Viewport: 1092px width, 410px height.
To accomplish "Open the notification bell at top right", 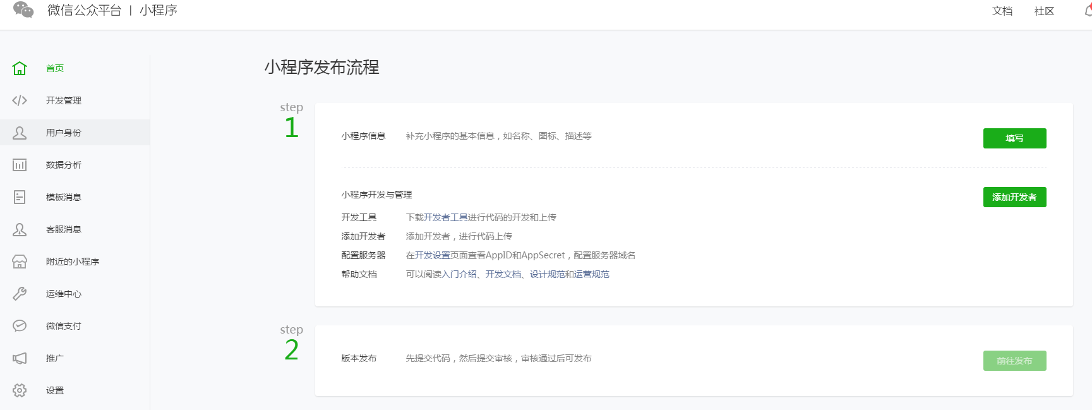I will (1088, 11).
